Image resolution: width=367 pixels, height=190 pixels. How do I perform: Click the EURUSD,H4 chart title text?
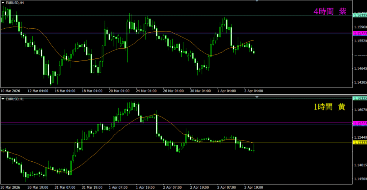15,3
